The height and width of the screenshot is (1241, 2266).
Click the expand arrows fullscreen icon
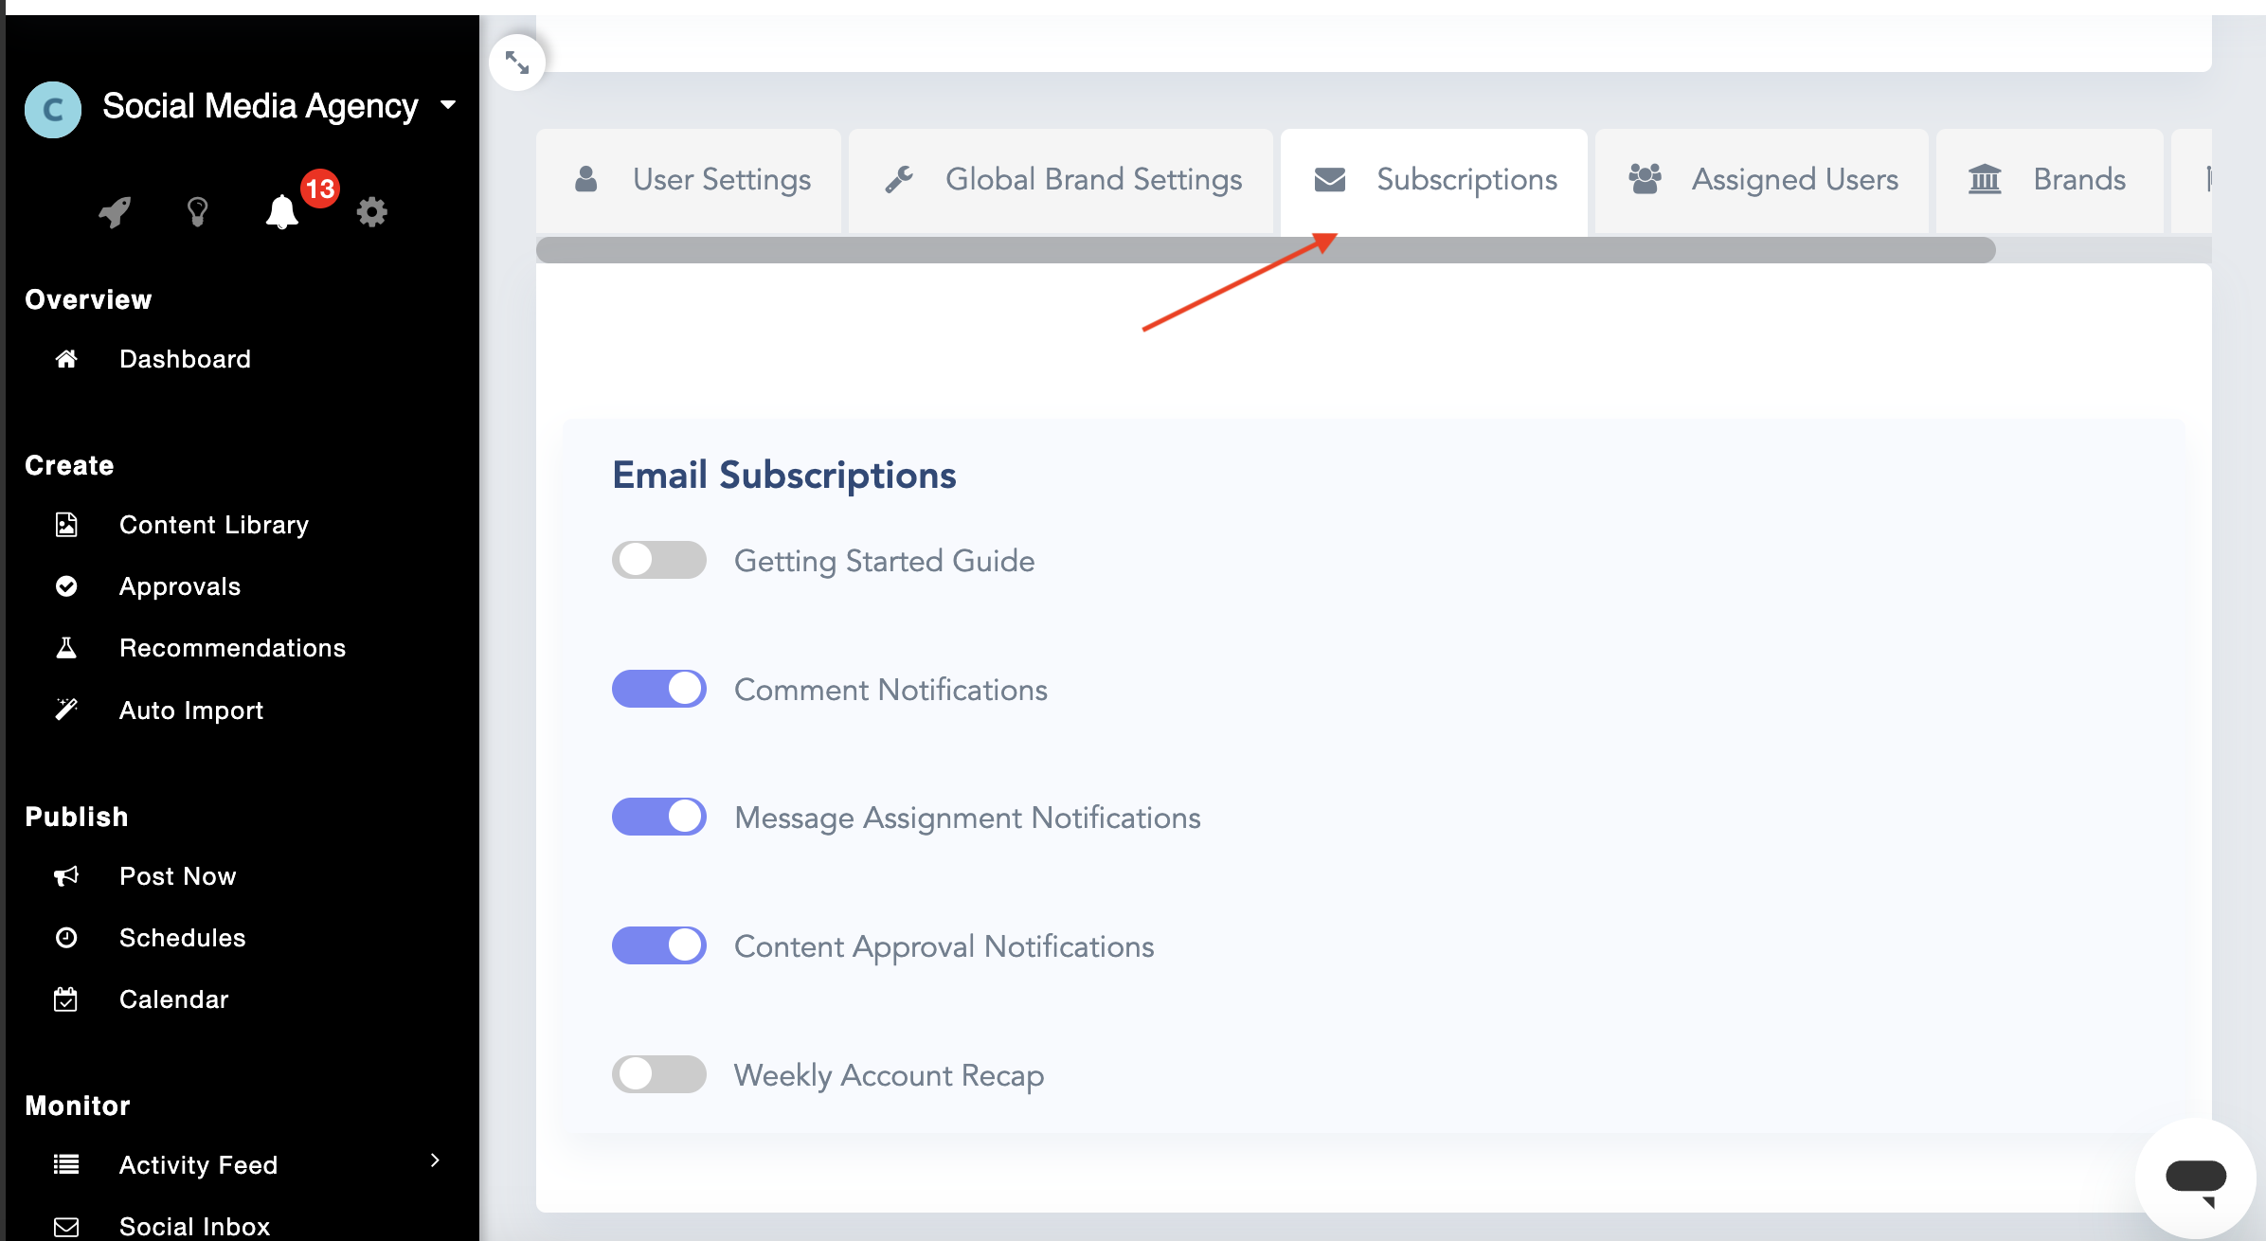517,63
